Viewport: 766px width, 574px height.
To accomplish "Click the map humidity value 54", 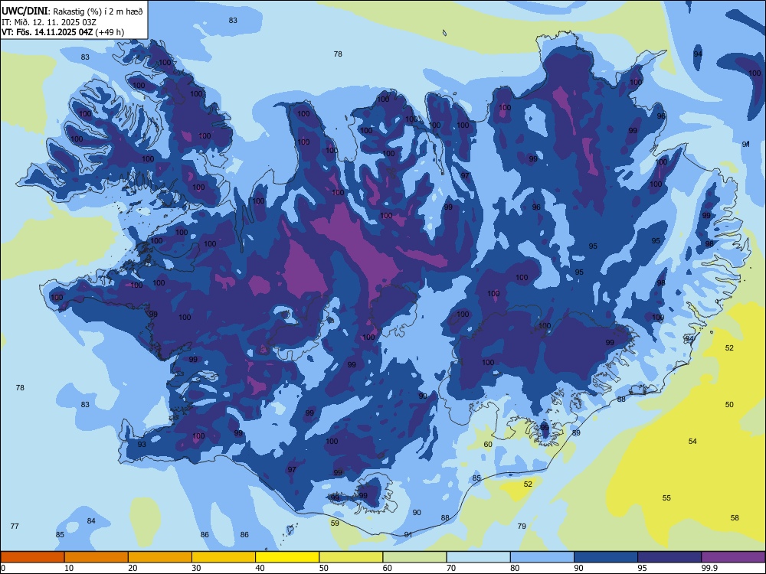I will (692, 442).
